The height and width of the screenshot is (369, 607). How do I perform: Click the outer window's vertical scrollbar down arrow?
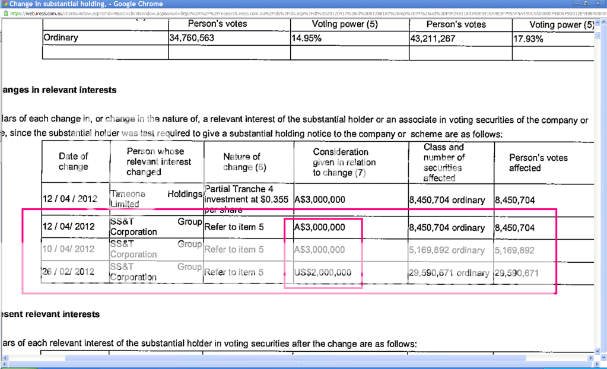coord(603,357)
